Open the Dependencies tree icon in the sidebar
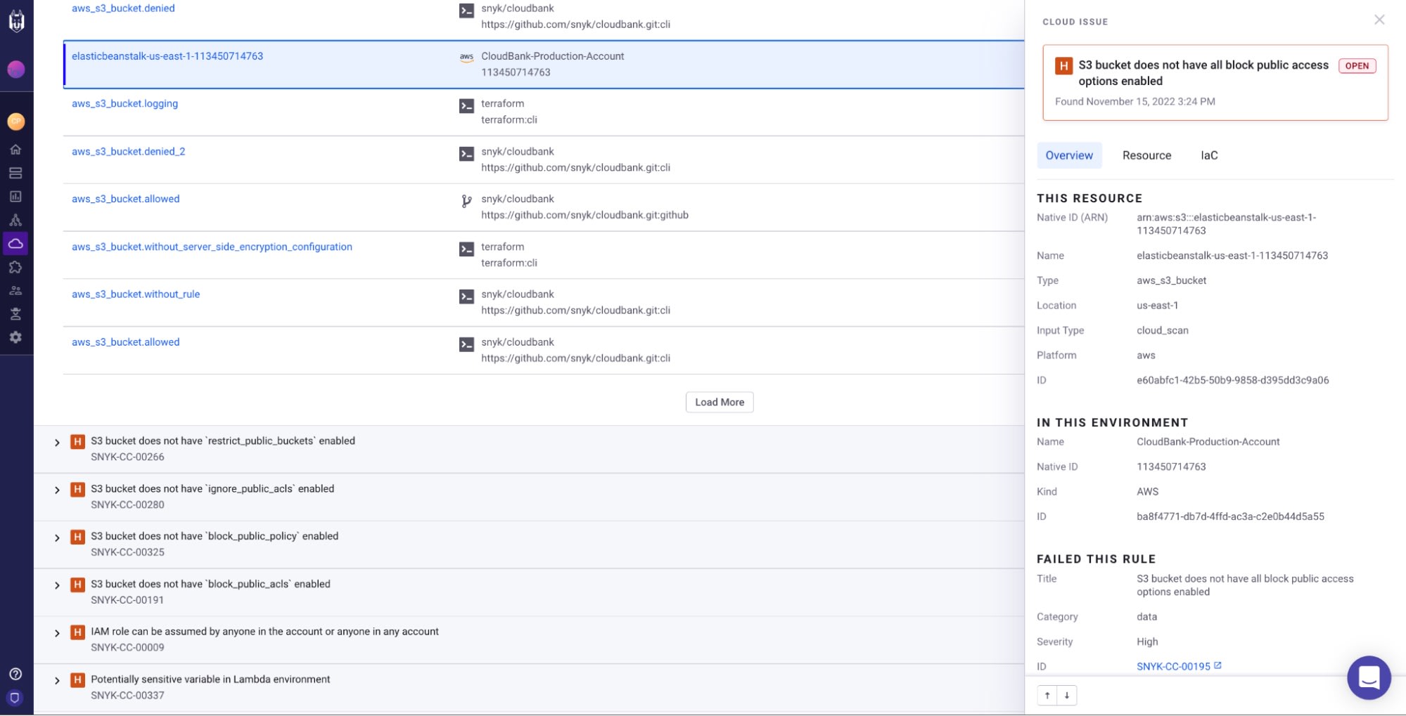Screen dimensions: 1406x716 point(15,220)
